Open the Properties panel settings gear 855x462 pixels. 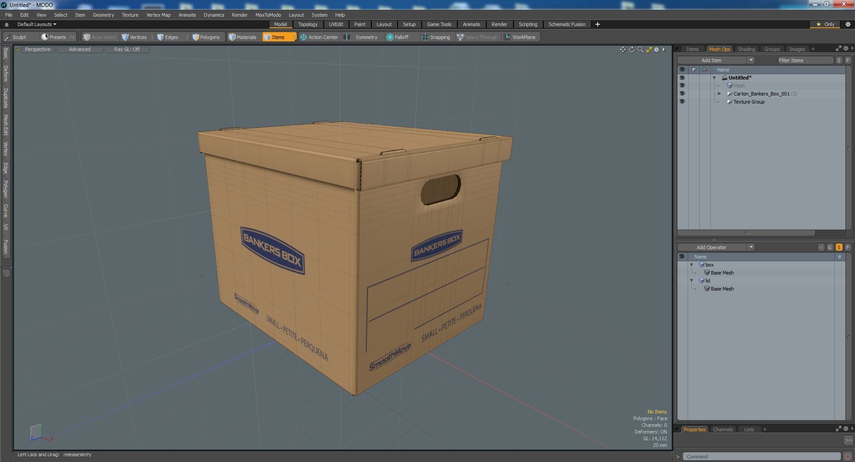[x=846, y=429]
